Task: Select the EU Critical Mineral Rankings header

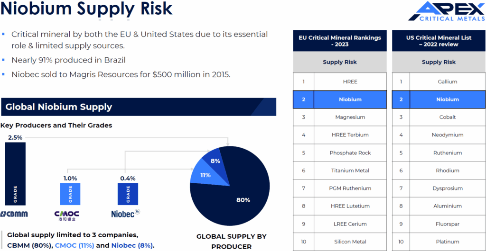Action: click(x=340, y=41)
